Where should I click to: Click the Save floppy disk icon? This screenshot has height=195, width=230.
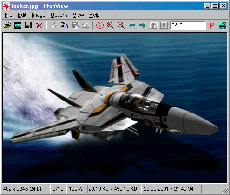pos(28,25)
